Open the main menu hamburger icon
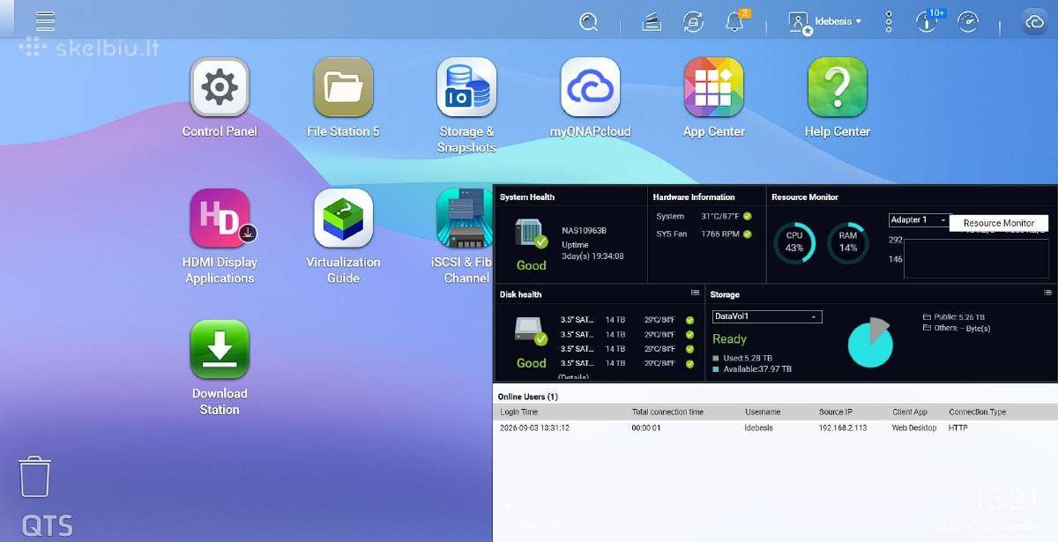This screenshot has width=1058, height=542. 45,20
